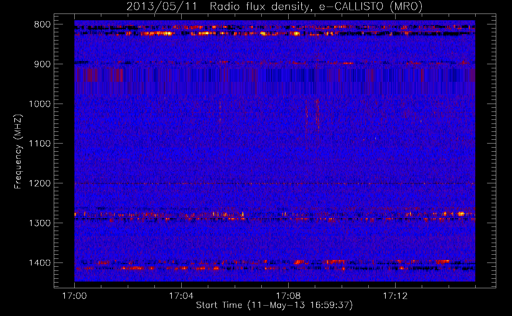Select the 1200 frequency axis label
The width and height of the screenshot is (512, 316).
point(40,184)
